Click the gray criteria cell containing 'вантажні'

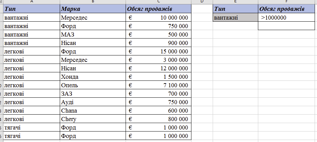(x=236, y=18)
